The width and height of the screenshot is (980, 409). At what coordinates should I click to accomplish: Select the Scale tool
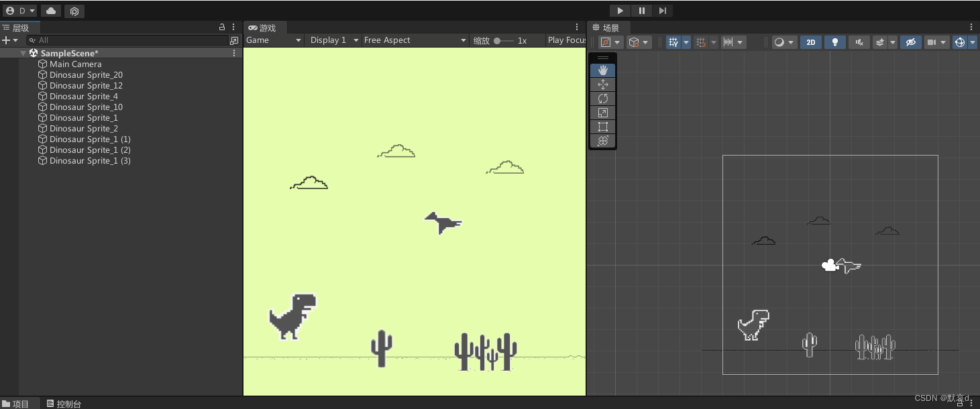pos(602,113)
